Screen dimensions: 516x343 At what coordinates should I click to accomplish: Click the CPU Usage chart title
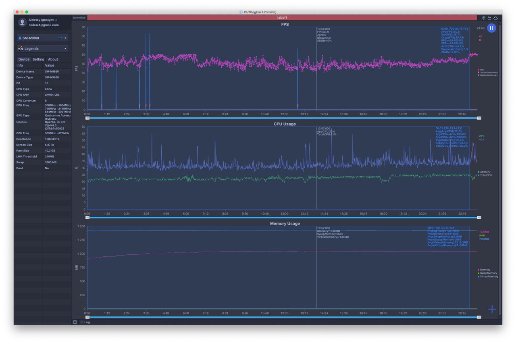point(285,124)
